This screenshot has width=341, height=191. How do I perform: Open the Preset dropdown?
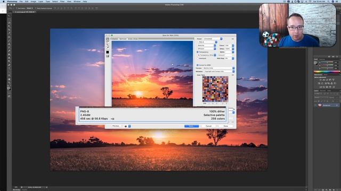point(213,39)
